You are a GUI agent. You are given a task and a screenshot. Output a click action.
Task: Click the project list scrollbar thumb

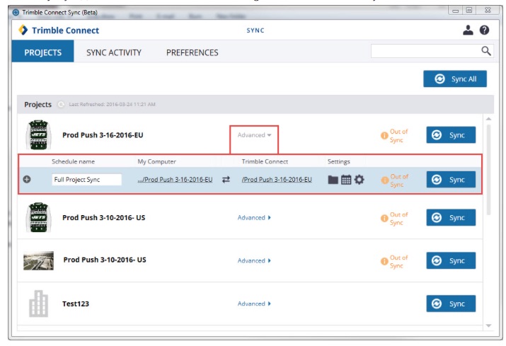(488, 170)
